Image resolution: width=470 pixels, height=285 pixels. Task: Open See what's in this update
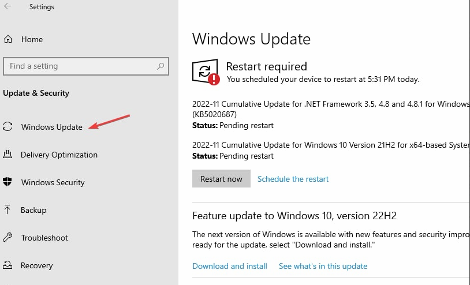pos(323,266)
